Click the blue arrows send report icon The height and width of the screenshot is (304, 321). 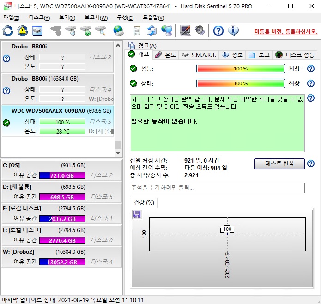point(151,31)
